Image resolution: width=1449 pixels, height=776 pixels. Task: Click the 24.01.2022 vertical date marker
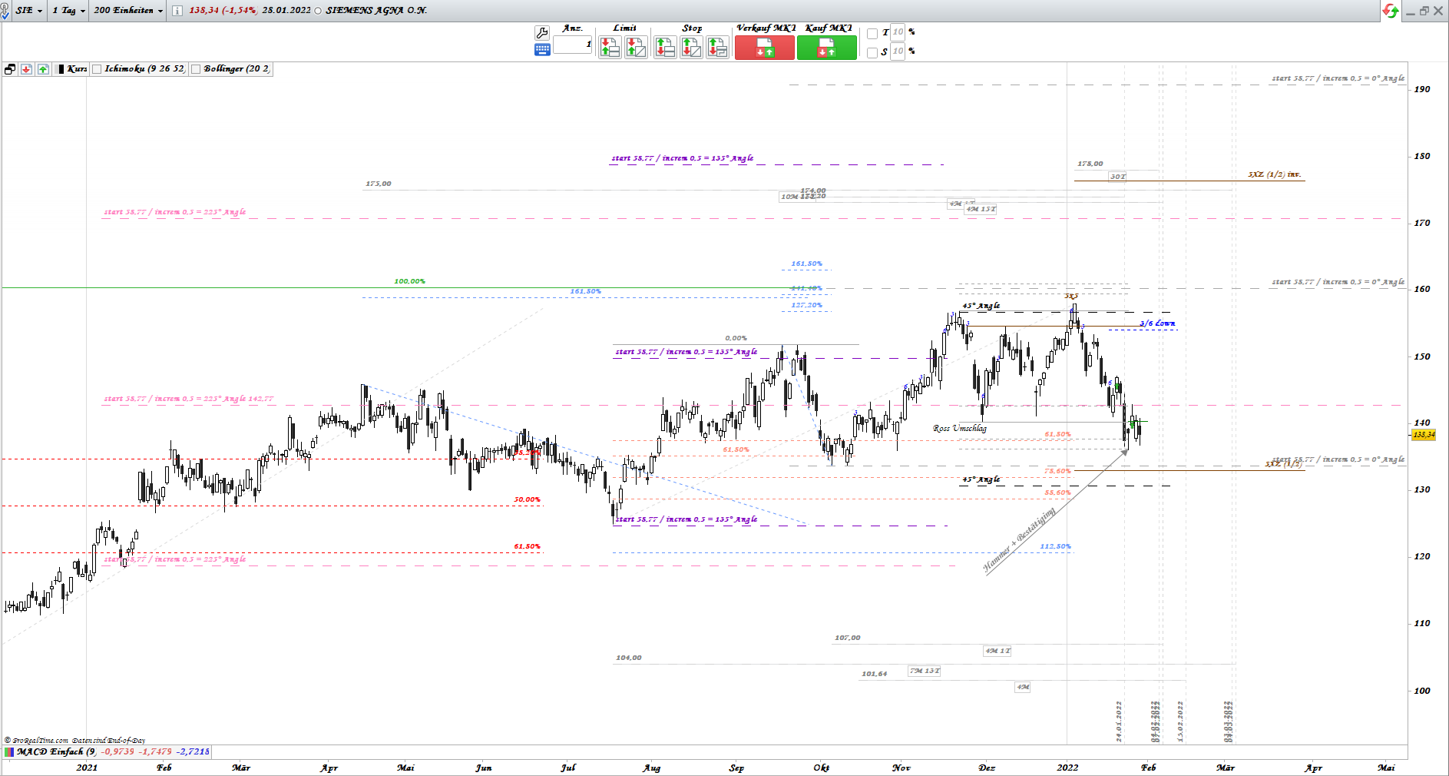1119,721
